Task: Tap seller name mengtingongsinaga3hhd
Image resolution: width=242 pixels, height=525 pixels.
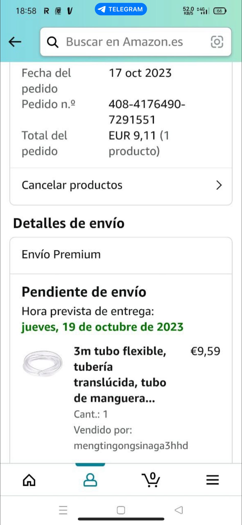Action: [131, 446]
